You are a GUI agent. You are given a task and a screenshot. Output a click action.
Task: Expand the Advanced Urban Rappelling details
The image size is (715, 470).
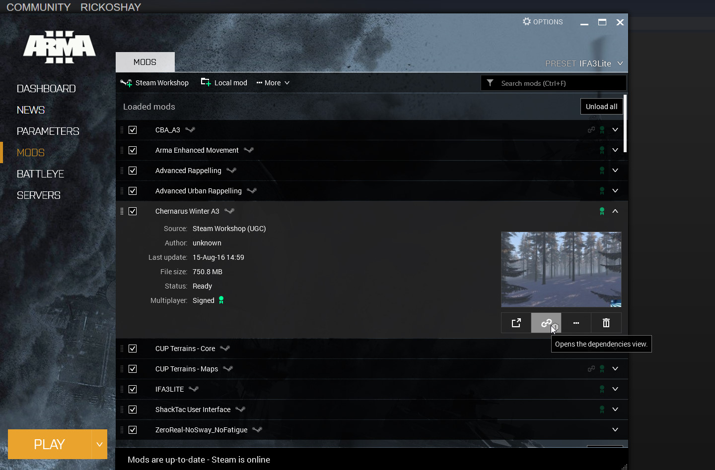[x=615, y=191]
